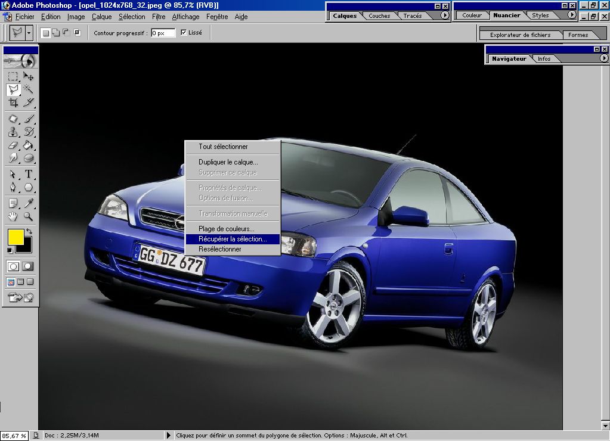Viewport: 610px width, 441px height.
Task: Select the Sponge tool
Action: (28, 159)
